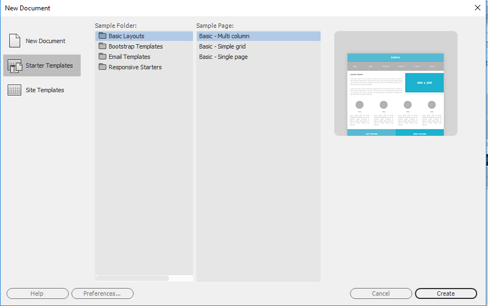Click the Sample Folder horizontal scrollbar

pyautogui.click(x=132, y=278)
